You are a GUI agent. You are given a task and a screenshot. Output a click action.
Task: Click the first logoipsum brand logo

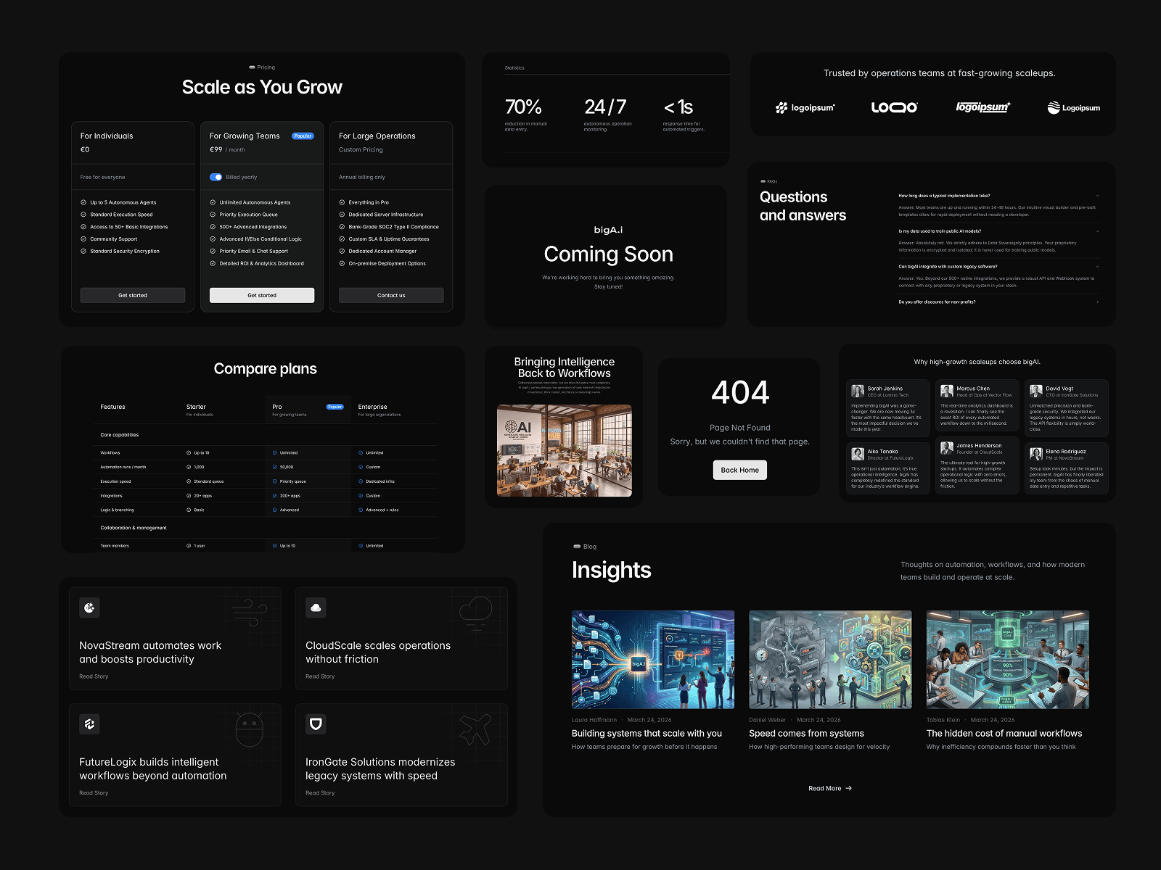pyautogui.click(x=805, y=107)
